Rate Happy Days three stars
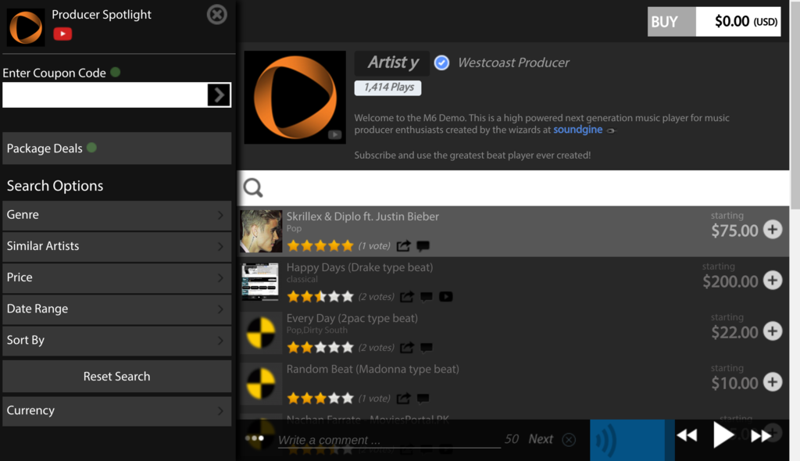The width and height of the screenshot is (800, 461). [320, 297]
